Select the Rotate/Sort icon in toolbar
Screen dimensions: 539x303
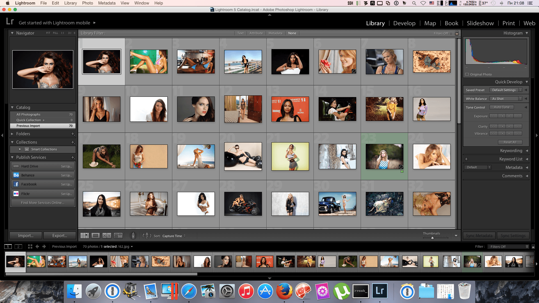coord(147,236)
